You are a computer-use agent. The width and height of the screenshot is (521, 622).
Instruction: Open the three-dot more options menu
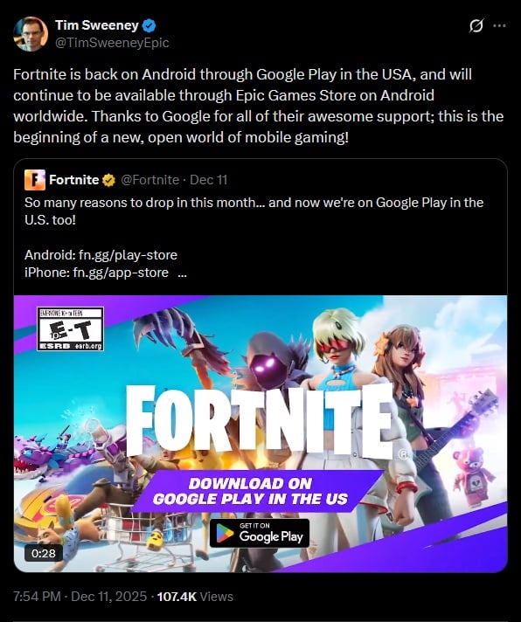point(499,26)
